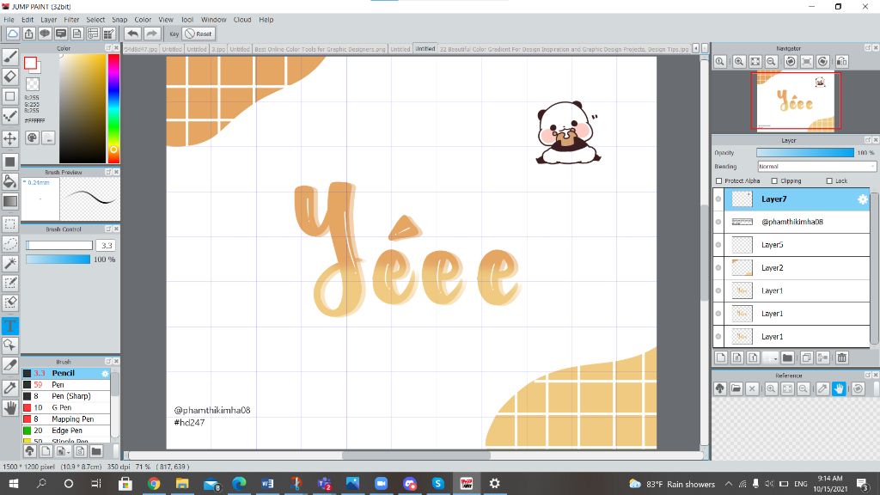Screen dimensions: 880x495
Task: Select the transparent color swatch
Action: point(34,84)
